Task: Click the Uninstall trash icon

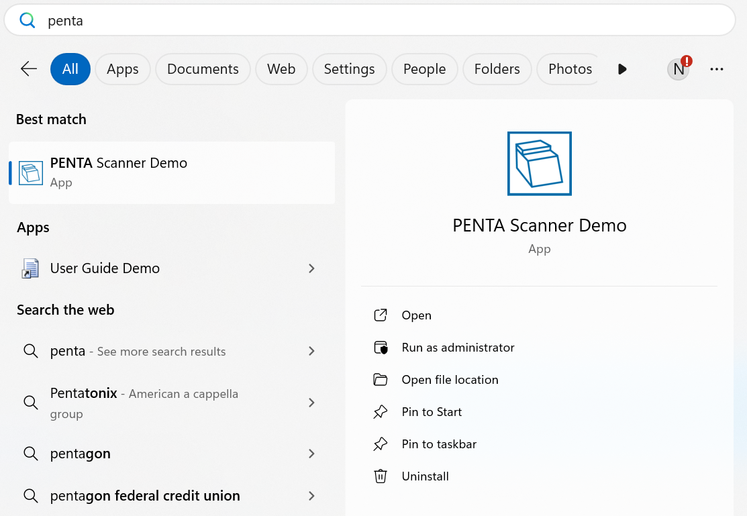Action: tap(381, 476)
